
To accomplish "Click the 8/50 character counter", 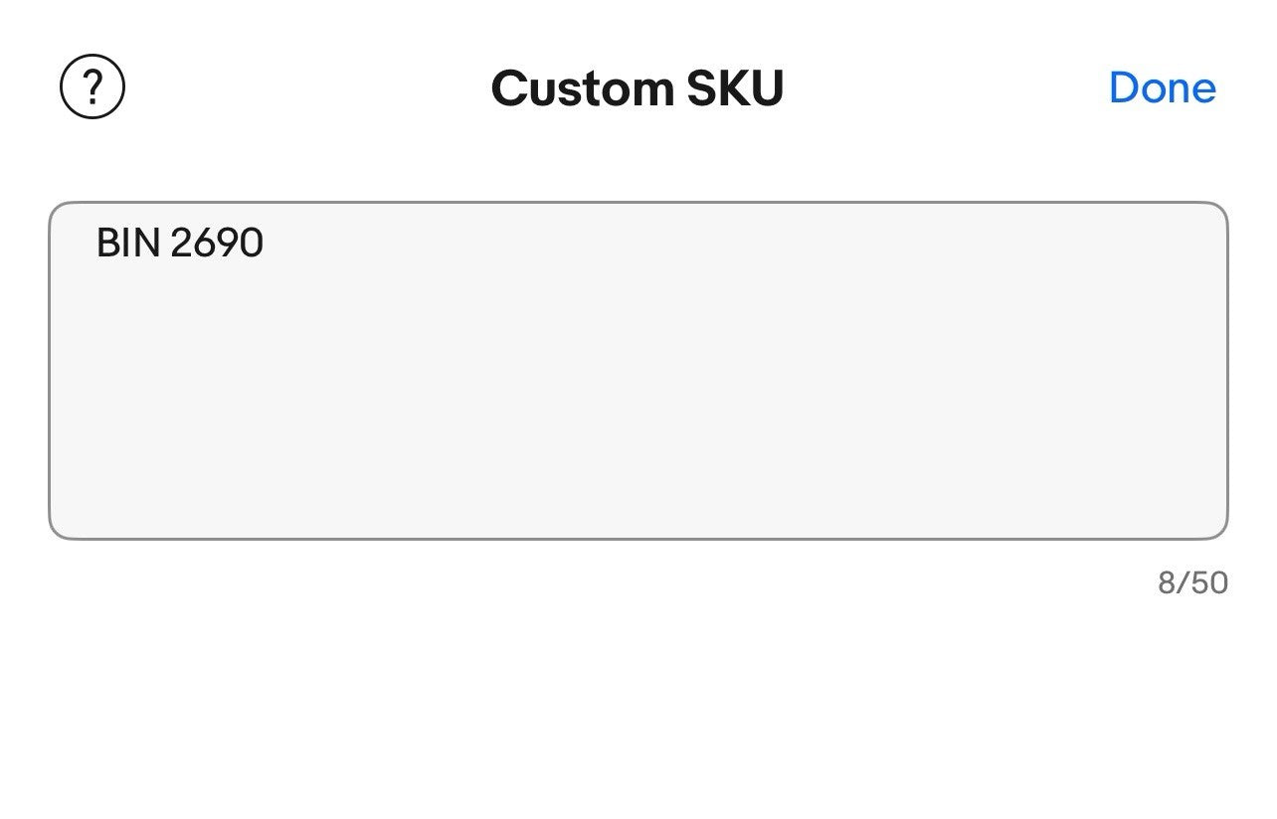I will pos(1192,582).
